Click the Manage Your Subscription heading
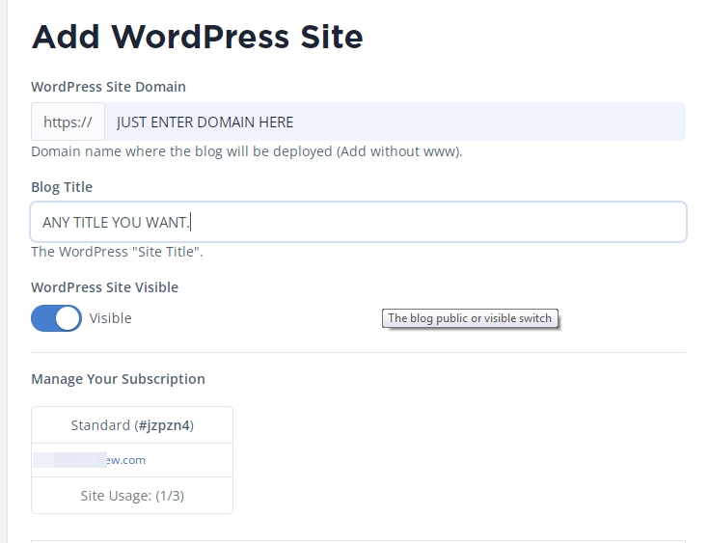The image size is (709, 543). point(118,379)
